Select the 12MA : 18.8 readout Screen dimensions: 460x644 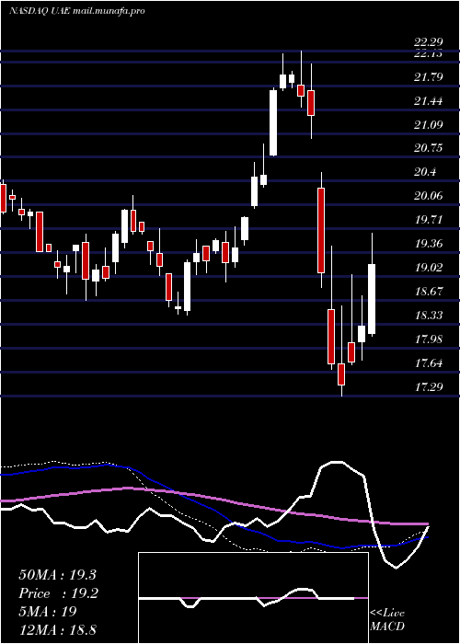coord(57,629)
